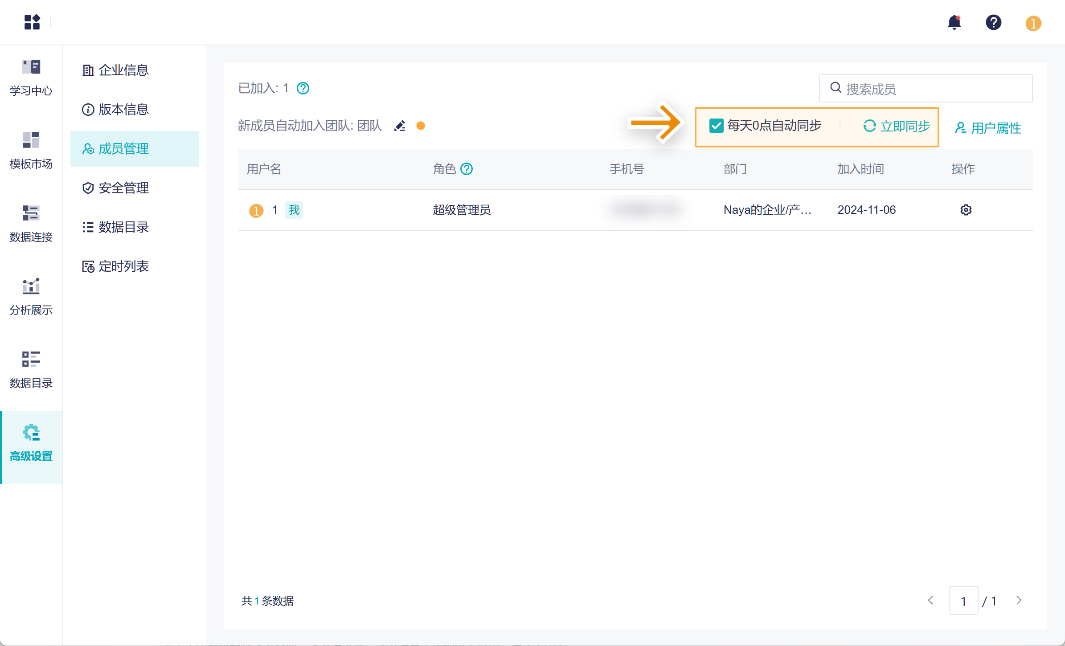
Task: Click the orange status dot beside the team name
Action: point(420,126)
